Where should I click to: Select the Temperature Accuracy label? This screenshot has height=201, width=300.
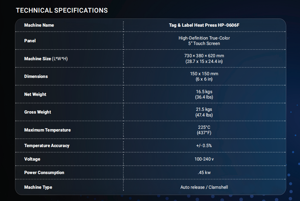coord(47,146)
